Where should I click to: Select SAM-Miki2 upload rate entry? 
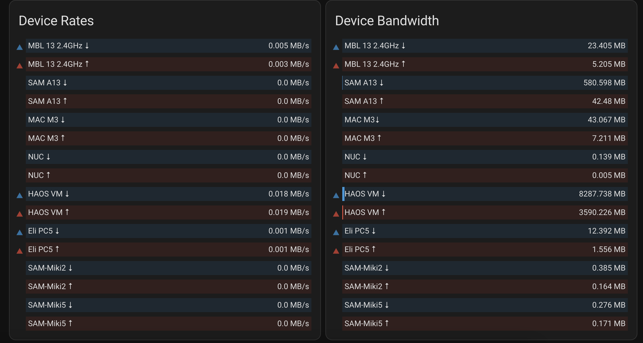[x=168, y=287]
